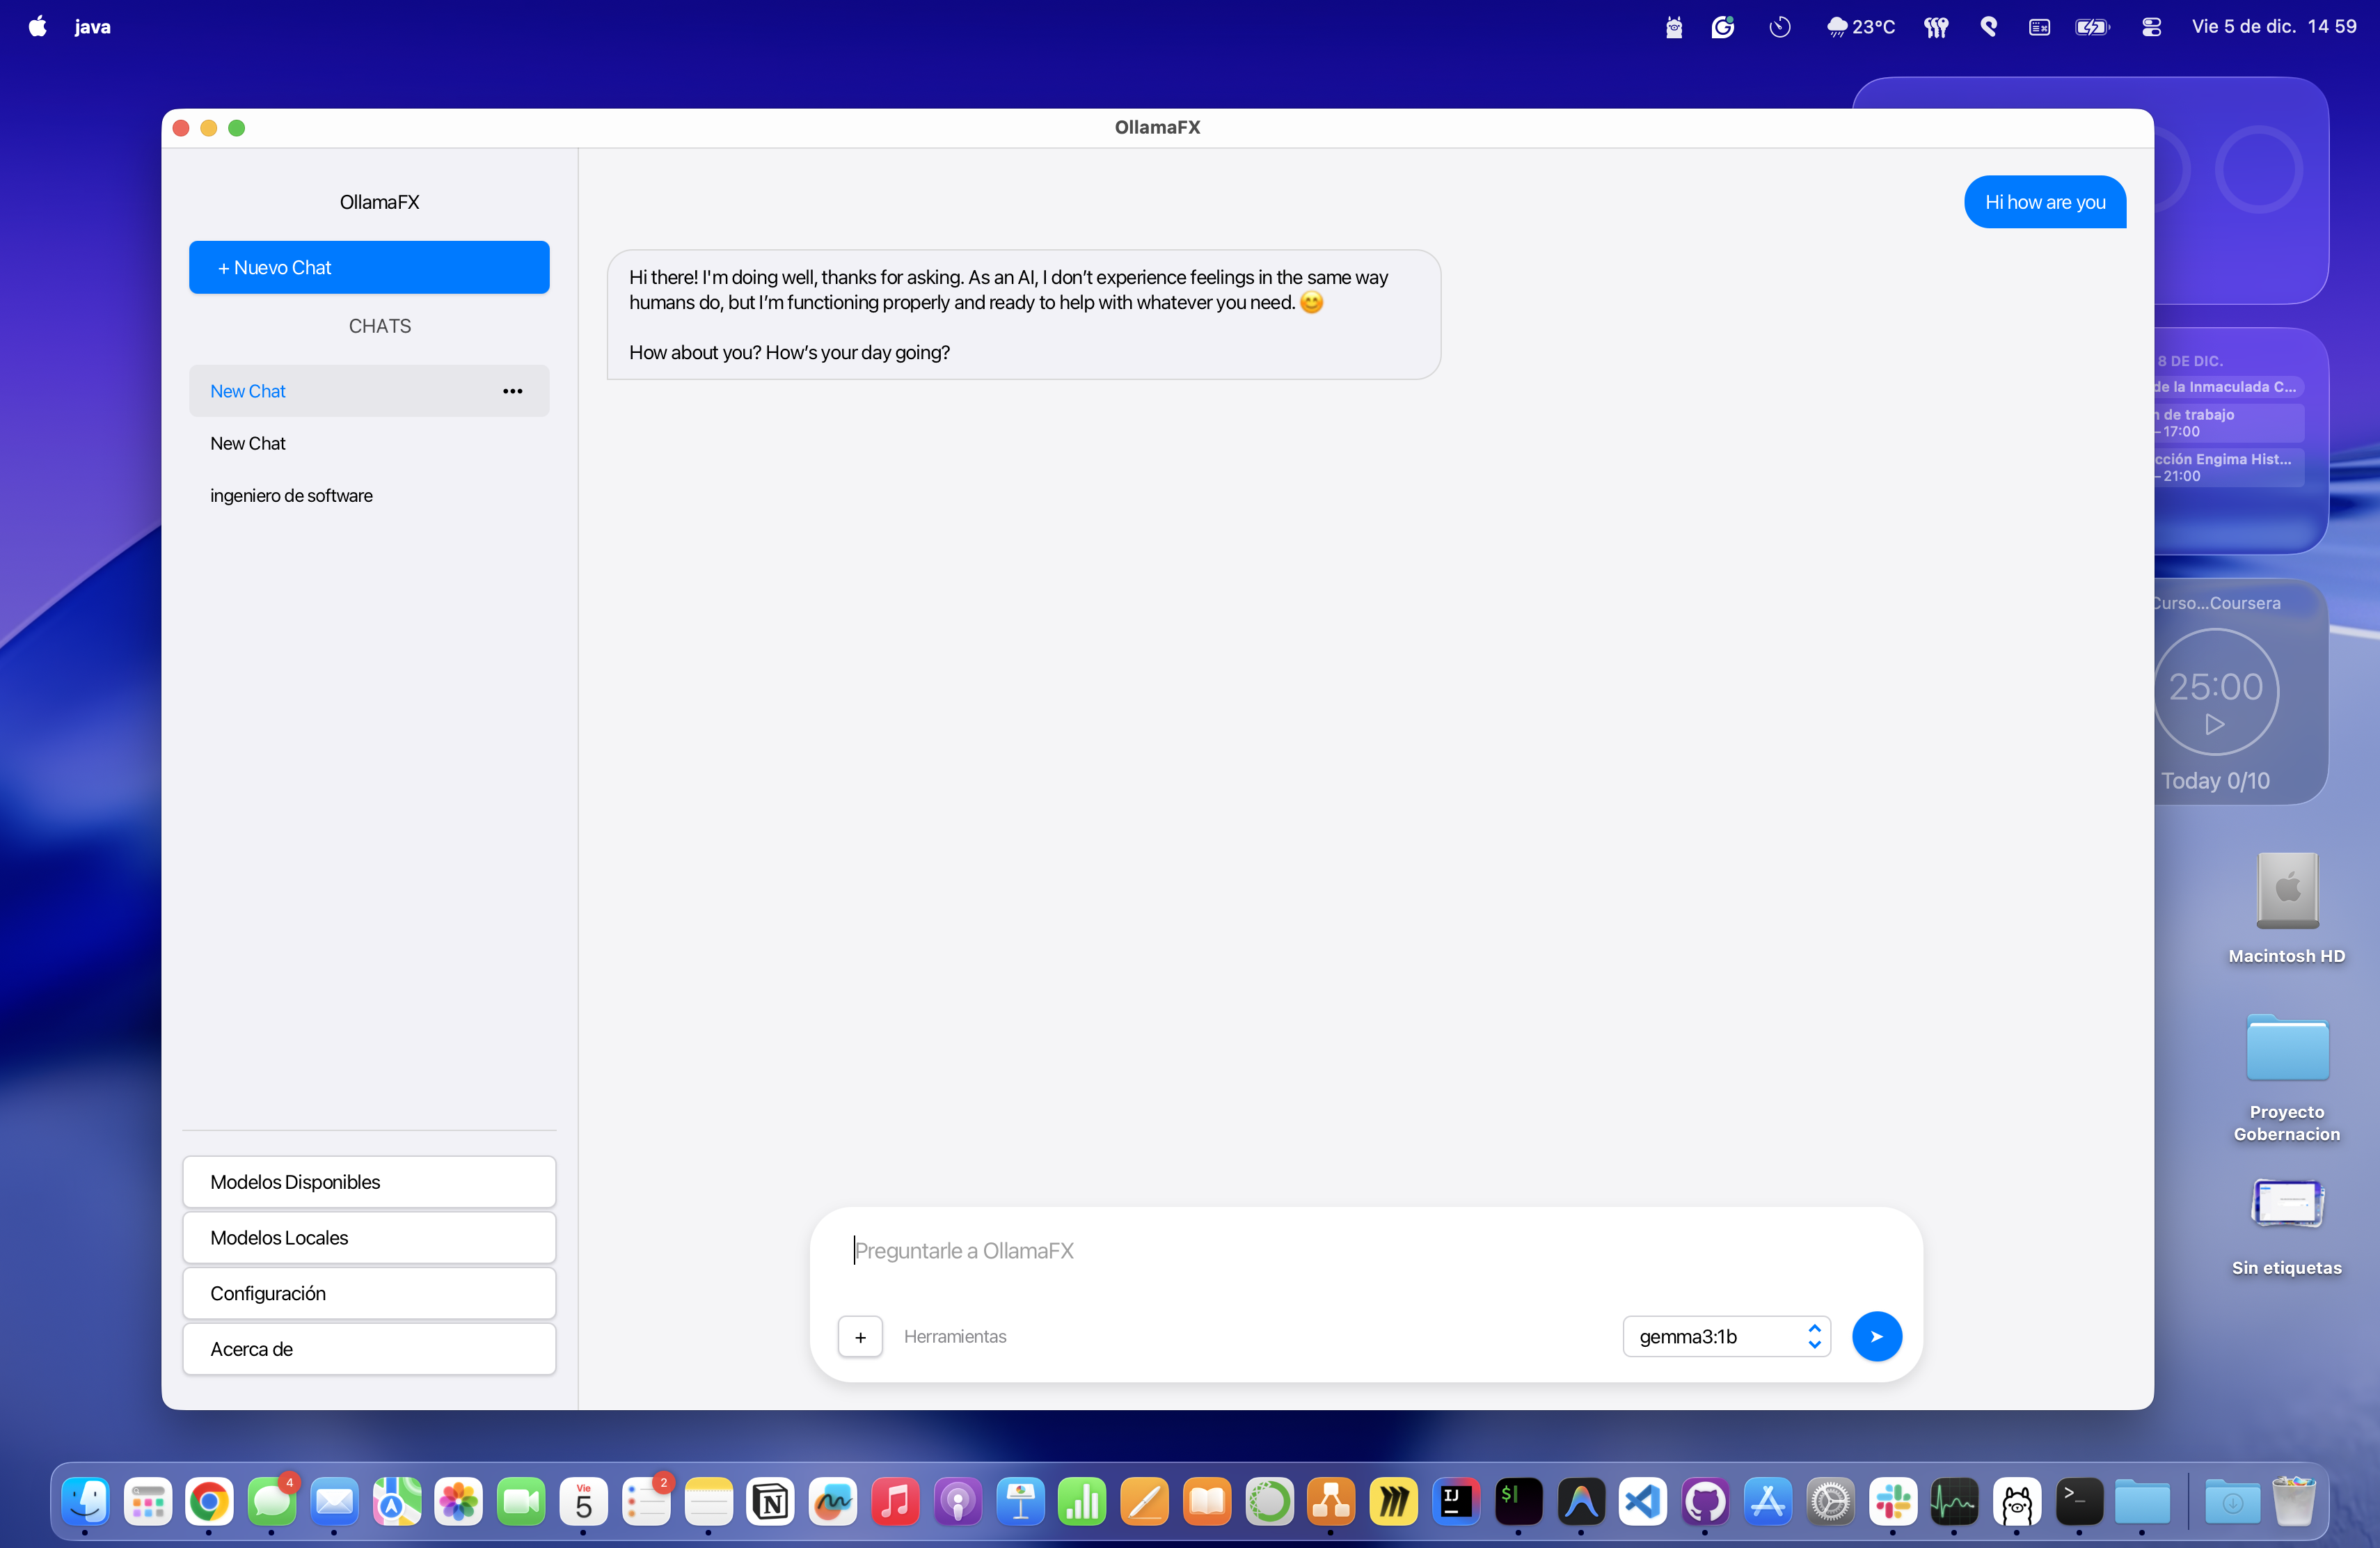Screen dimensions: 2380x1548
Task: Open the 'ingeniero de software' chat
Action: coord(369,495)
